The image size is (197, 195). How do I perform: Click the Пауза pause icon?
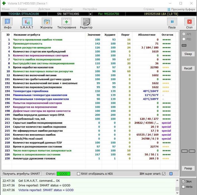click(172, 21)
